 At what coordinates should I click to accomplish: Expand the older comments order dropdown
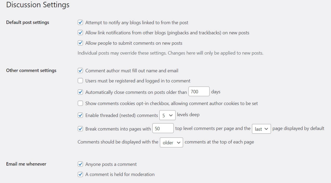pos(171,142)
